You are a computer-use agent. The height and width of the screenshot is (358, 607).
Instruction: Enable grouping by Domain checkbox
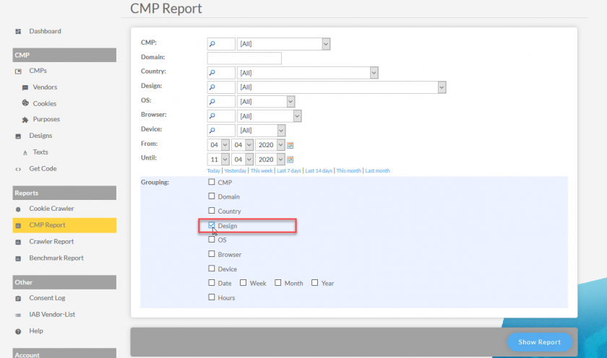point(211,196)
